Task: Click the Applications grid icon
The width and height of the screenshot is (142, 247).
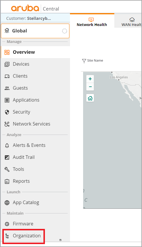Action: (7, 100)
